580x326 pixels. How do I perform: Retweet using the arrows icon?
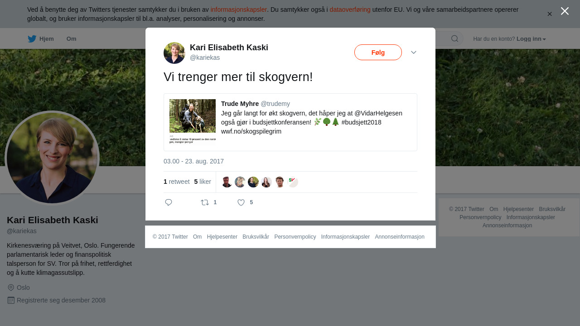coord(205,202)
